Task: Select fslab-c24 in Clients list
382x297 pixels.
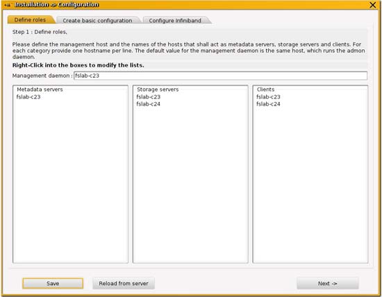Action: click(268, 104)
